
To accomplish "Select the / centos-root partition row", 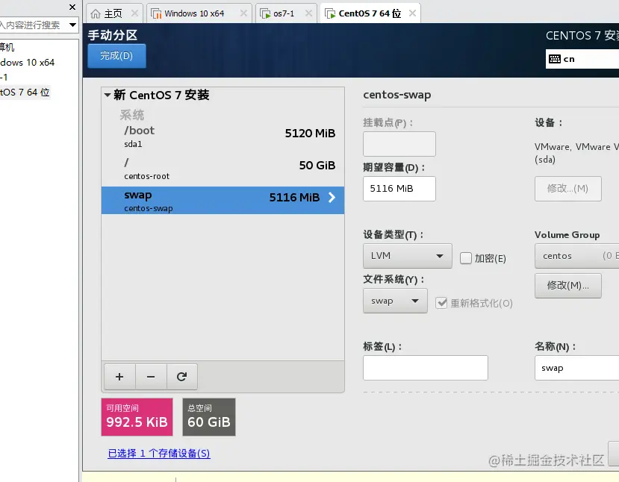I will click(223, 169).
